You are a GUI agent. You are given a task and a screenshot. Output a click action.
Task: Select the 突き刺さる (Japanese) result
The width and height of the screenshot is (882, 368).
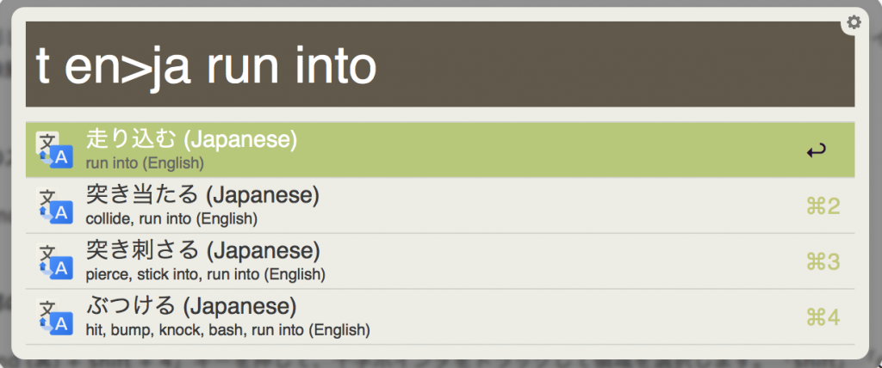coord(440,261)
